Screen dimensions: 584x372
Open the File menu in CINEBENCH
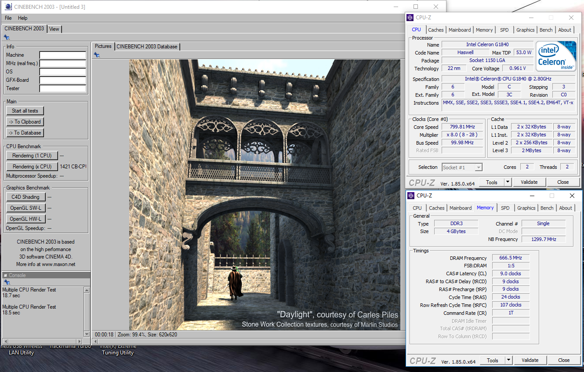tap(8, 18)
